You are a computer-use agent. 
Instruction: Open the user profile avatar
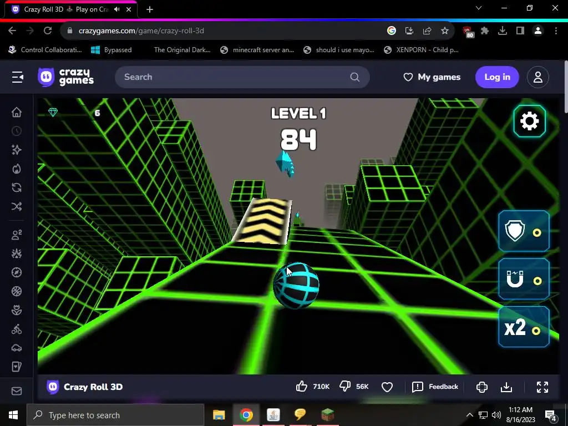(x=538, y=77)
